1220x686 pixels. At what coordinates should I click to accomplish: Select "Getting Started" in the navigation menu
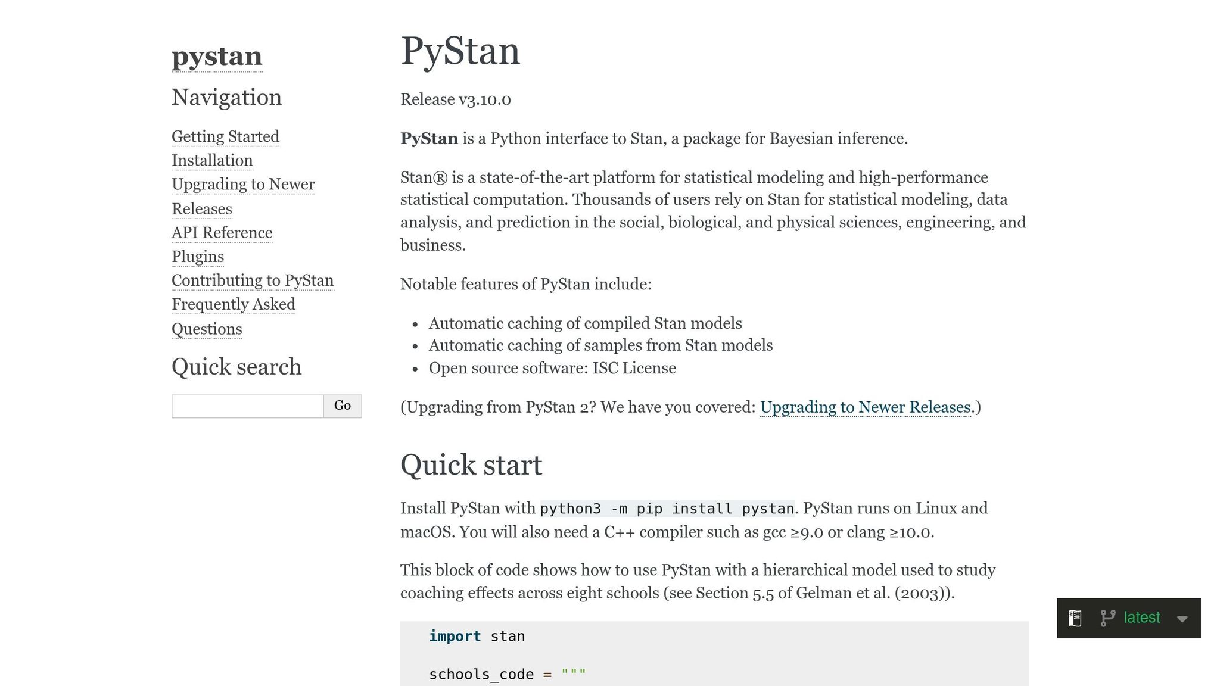click(x=225, y=136)
